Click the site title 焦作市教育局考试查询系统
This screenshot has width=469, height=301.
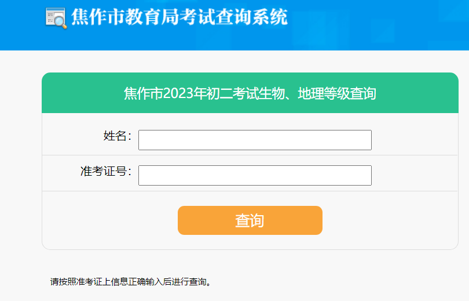tap(179, 17)
